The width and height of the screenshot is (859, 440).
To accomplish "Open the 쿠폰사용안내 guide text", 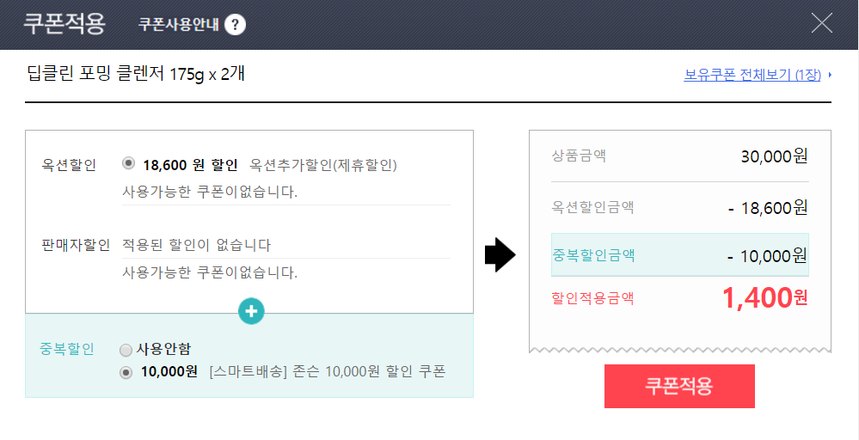I will pos(180,25).
